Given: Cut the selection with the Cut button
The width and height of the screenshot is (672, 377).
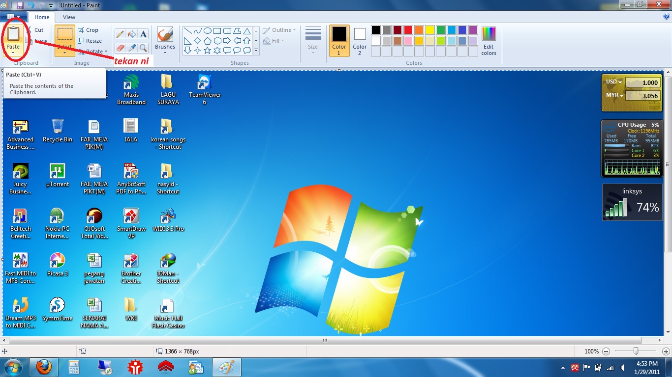Looking at the screenshot, I should tap(34, 30).
